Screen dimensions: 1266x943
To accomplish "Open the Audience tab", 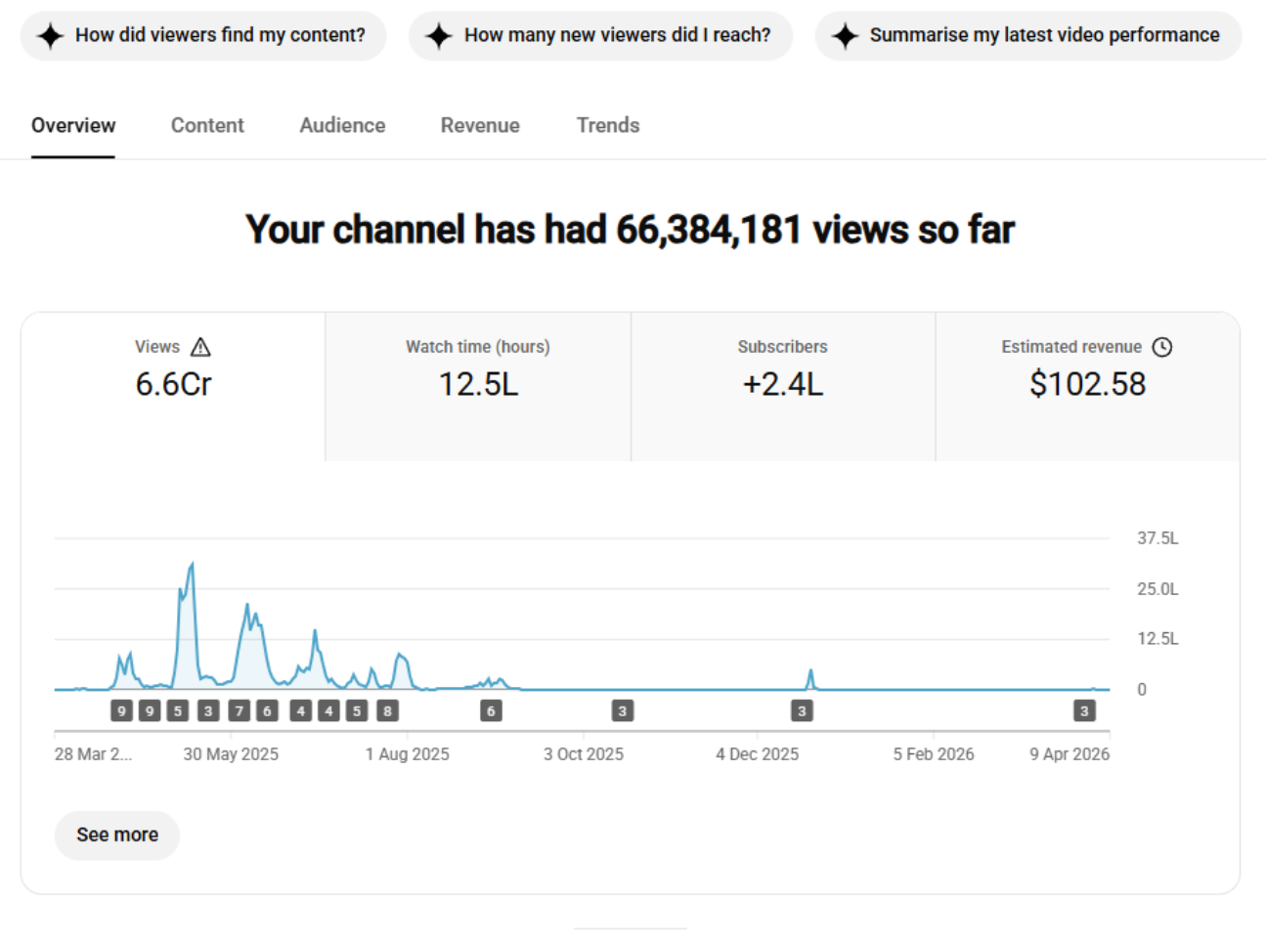I will tap(342, 125).
